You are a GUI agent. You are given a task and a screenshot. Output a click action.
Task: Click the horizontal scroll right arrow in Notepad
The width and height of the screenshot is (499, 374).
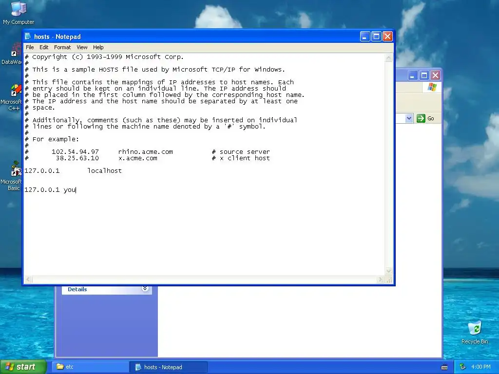coord(380,280)
